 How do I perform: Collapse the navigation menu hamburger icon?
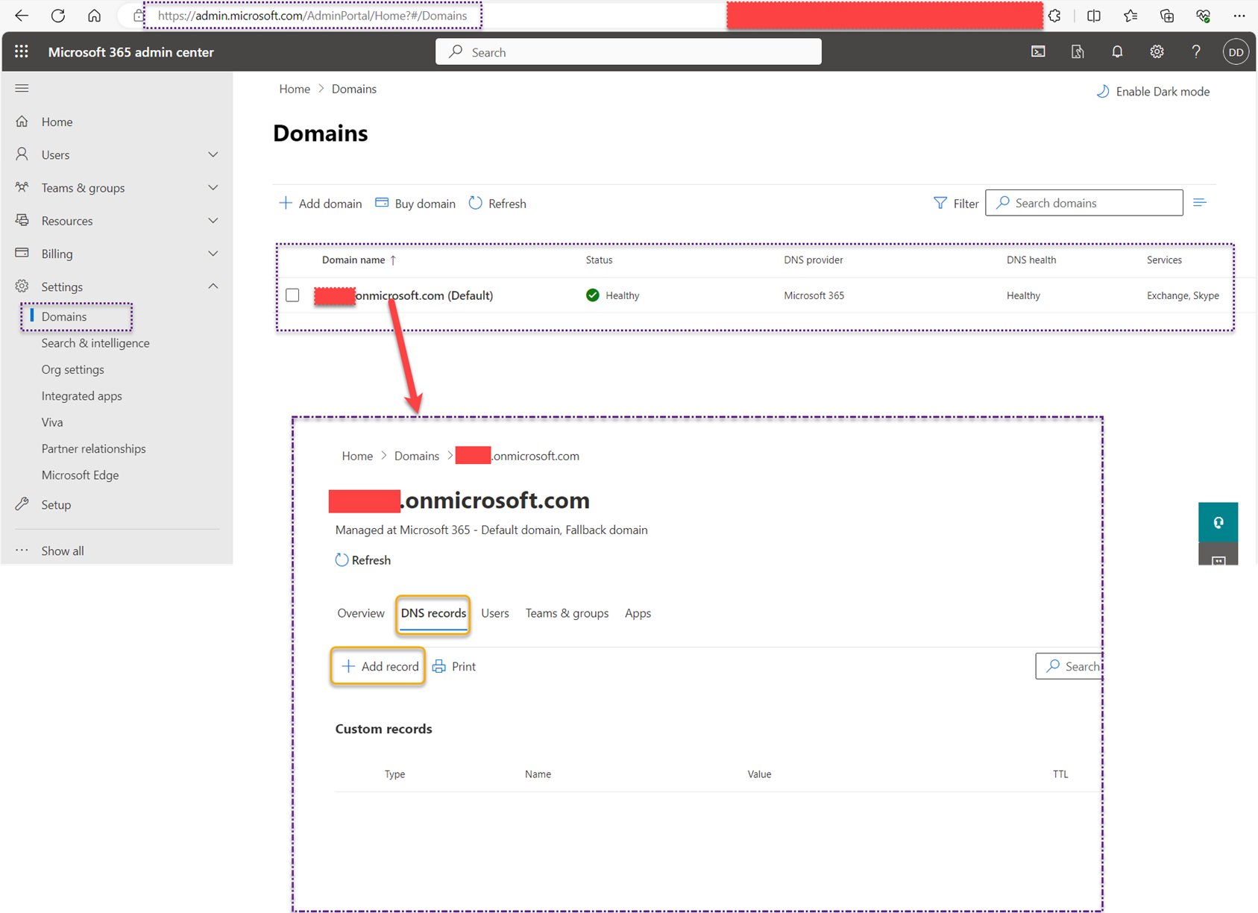point(22,88)
